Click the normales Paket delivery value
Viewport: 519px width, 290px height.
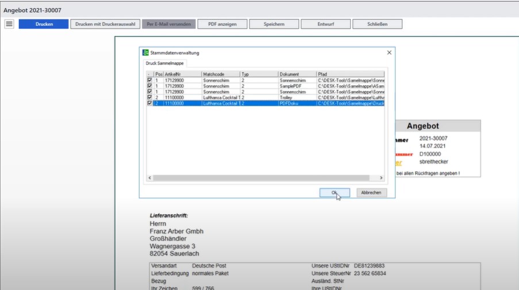[210, 273]
